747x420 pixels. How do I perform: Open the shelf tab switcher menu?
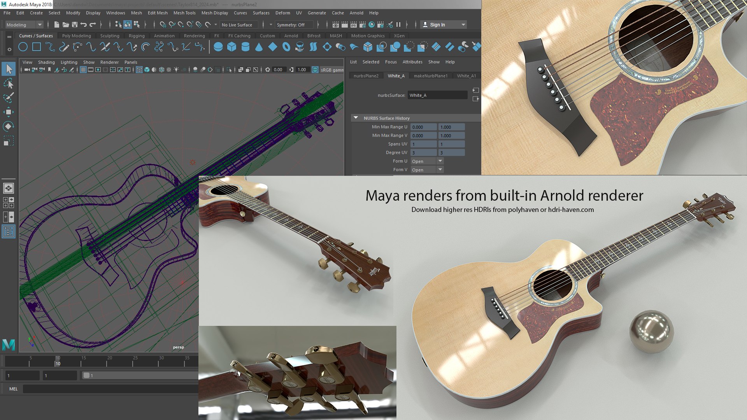(x=9, y=37)
